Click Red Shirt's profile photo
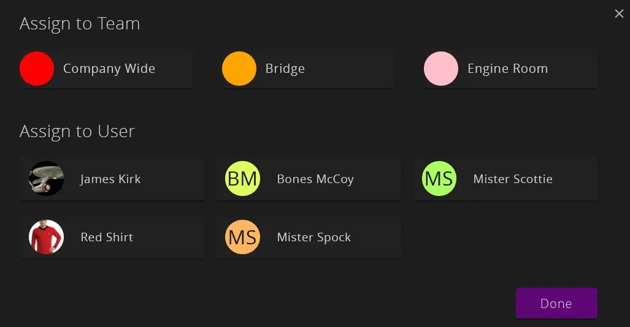Viewport: 630px width, 327px height. tap(47, 237)
